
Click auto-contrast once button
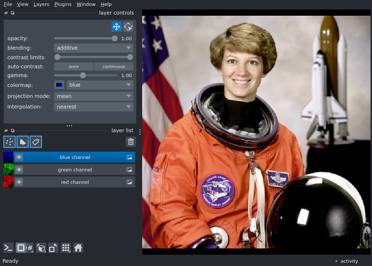coord(74,66)
